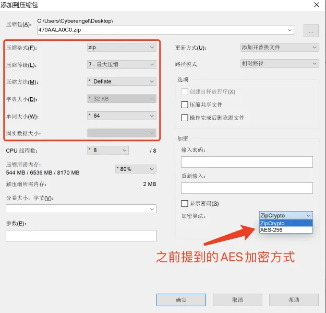The image size is (326, 313).
Task: Open the compression method Deflate dropdown
Action: coord(122,82)
